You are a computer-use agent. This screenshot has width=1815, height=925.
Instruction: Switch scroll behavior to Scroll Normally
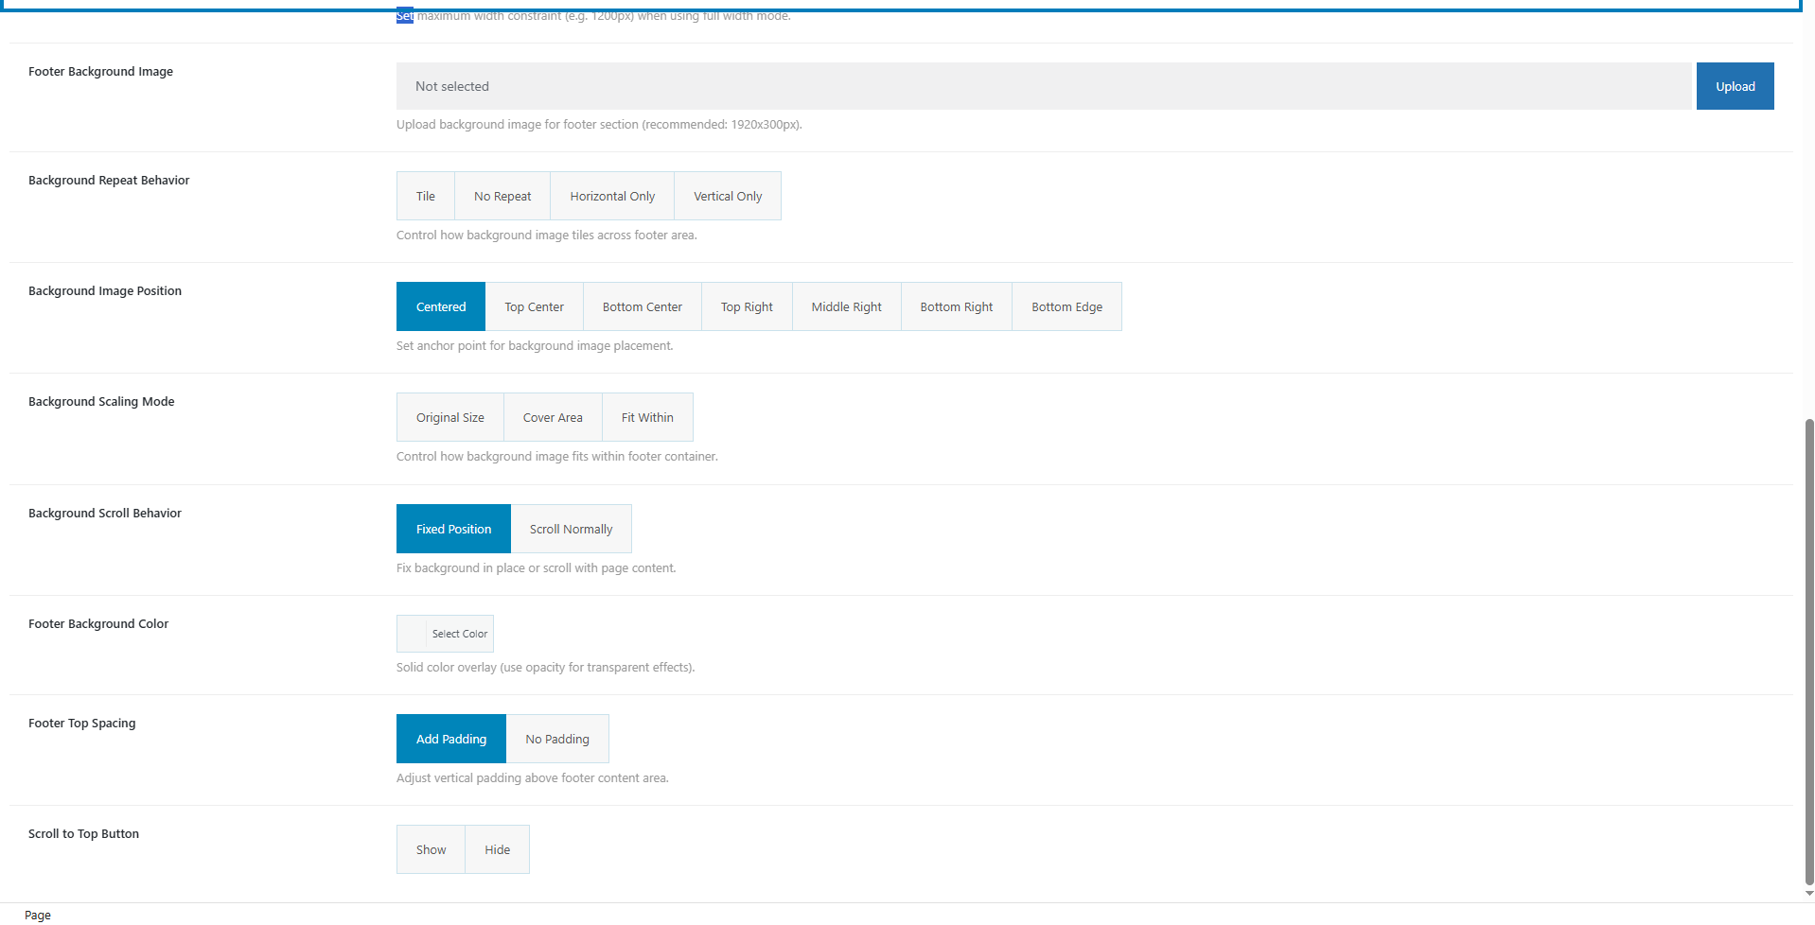point(571,529)
